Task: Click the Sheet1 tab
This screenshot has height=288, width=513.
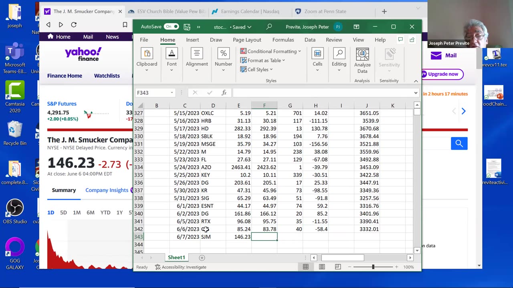Action: pyautogui.click(x=176, y=258)
